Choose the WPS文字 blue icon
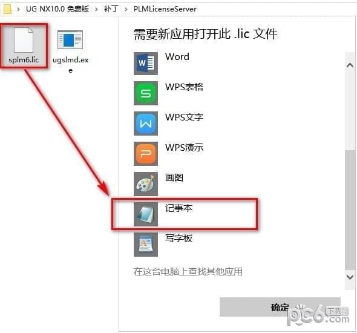Viewport: 357px width, 333px height. click(x=146, y=124)
